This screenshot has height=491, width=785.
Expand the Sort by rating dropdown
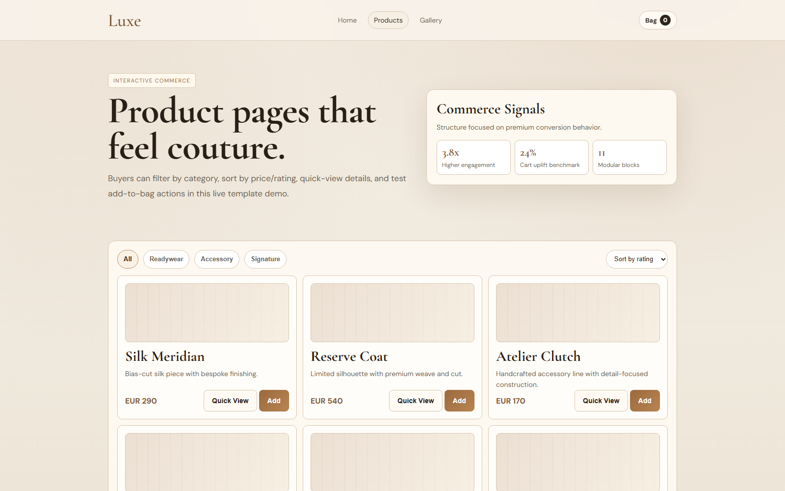[636, 259]
